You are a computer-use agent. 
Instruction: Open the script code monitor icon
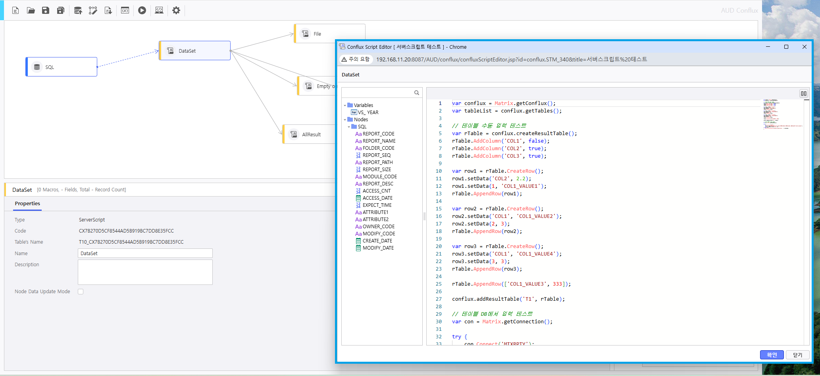point(159,10)
